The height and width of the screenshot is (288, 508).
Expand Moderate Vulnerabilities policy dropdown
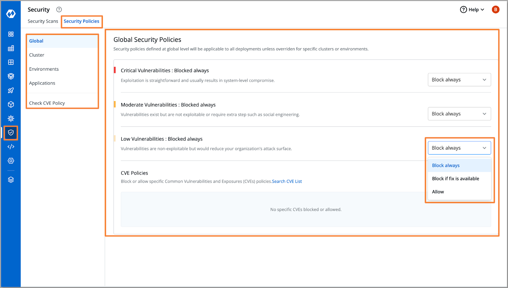click(459, 114)
